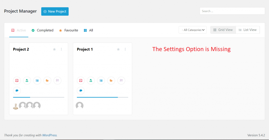Select the Favourite tab
The height and width of the screenshot is (140, 269).
(69, 30)
